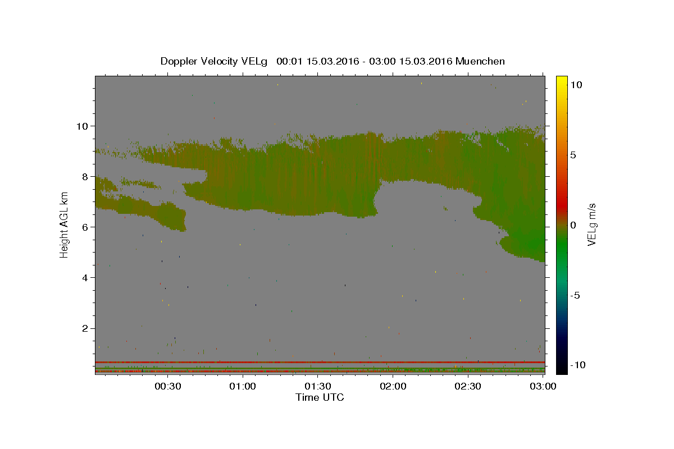Click the Height AGL km axis title
The image size is (674, 449).
click(65, 224)
